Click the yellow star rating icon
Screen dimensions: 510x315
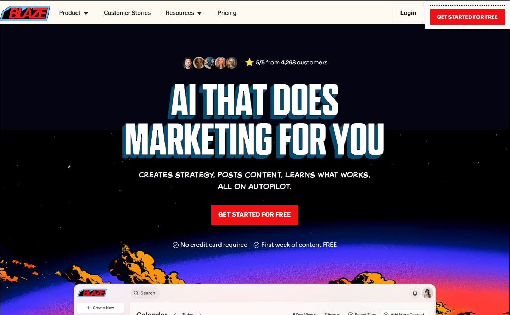pyautogui.click(x=249, y=63)
